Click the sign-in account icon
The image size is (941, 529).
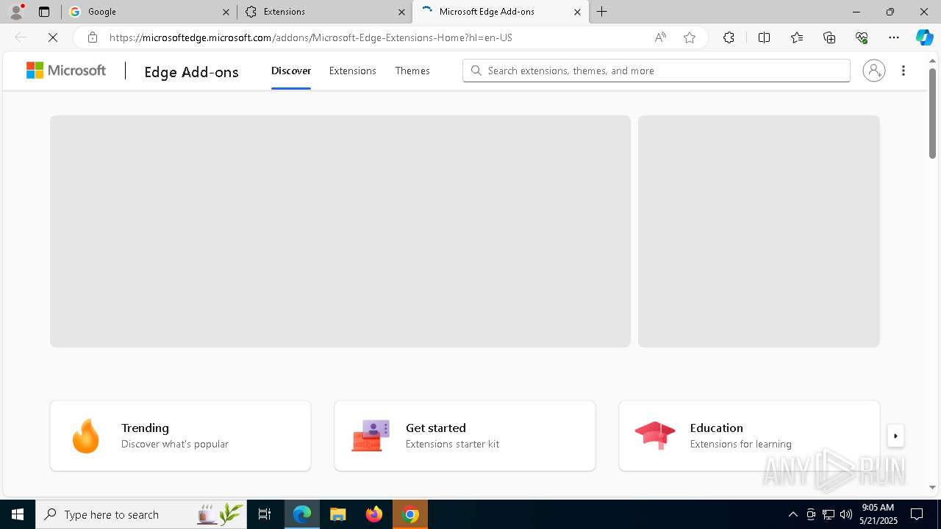(874, 71)
